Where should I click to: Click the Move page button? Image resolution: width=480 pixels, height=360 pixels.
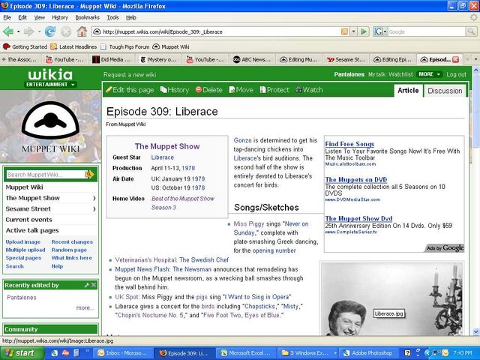[x=241, y=90]
